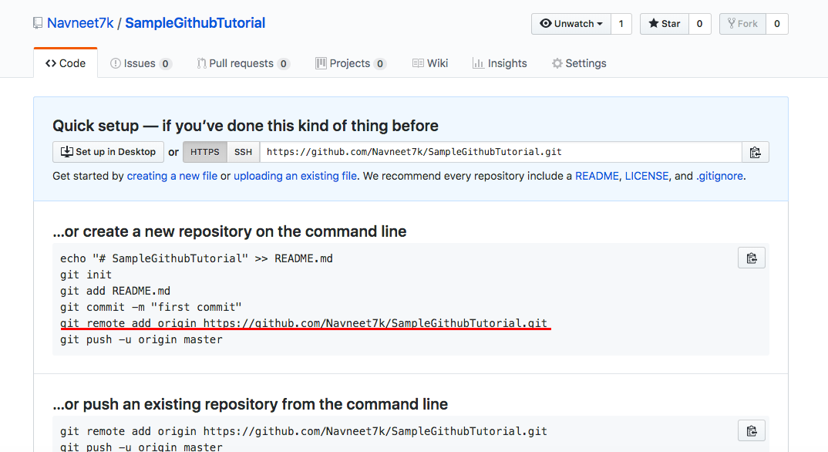Copy the new repository command block

(x=752, y=258)
